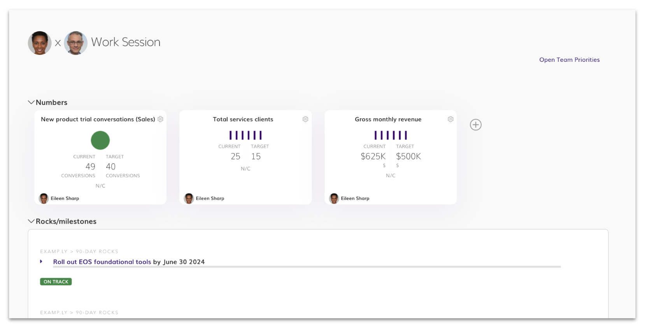
Task: Click Eileen Sharp avatar on Total services clients card
Action: [189, 199]
